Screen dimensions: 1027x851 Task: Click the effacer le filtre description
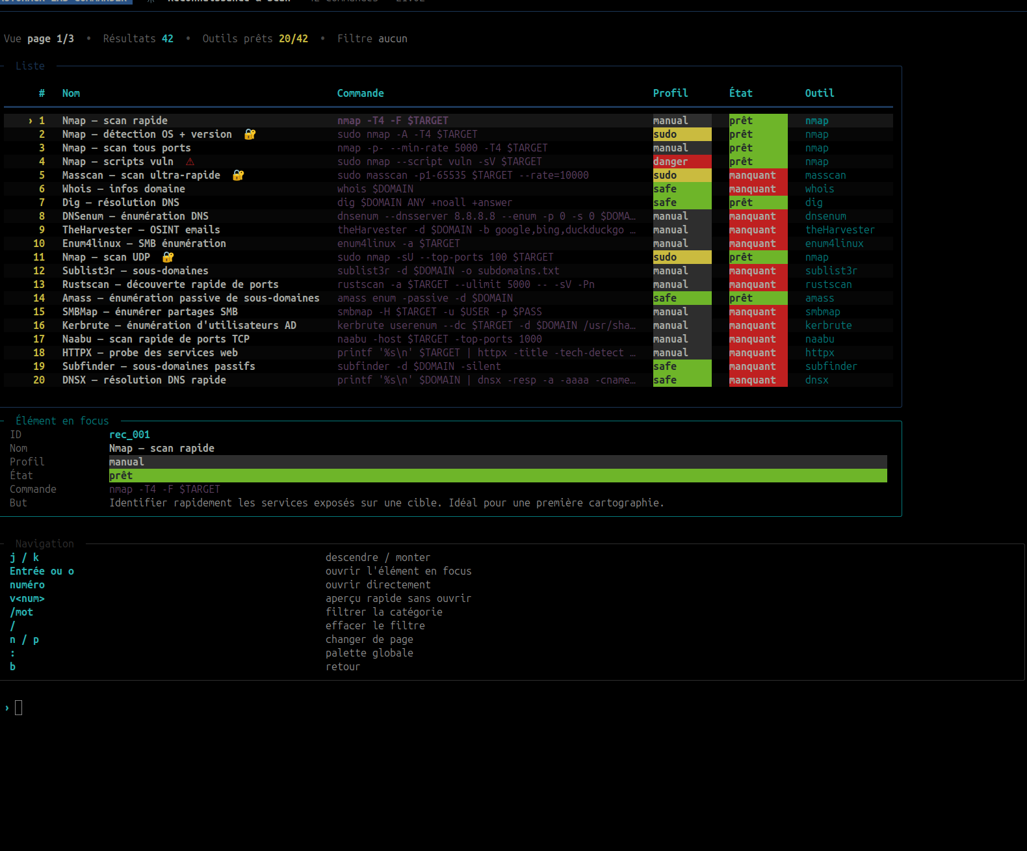pyautogui.click(x=375, y=626)
